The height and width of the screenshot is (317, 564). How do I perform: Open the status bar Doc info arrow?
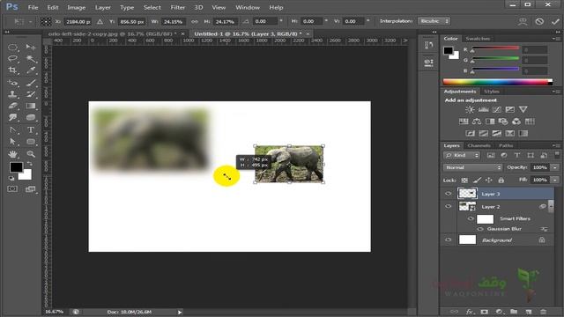coord(180,312)
